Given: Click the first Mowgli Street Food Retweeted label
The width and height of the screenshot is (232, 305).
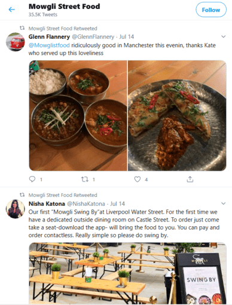Looking at the screenshot, I should [63, 29].
